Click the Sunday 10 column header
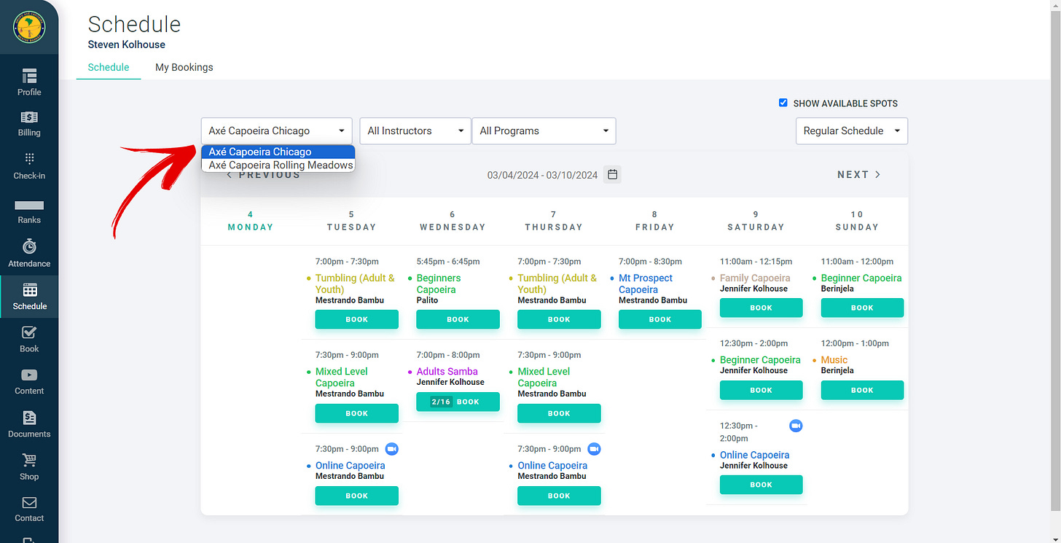Screen dimensions: 1061x543 (857, 221)
